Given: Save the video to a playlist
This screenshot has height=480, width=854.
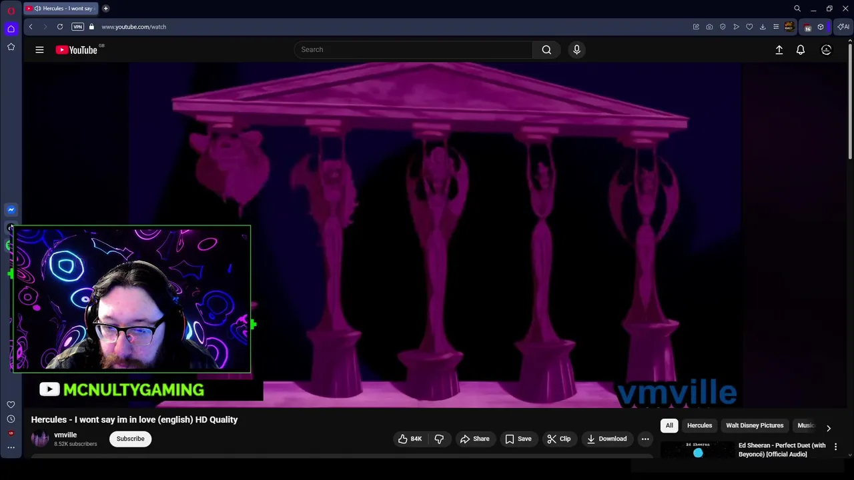Looking at the screenshot, I should (x=518, y=439).
